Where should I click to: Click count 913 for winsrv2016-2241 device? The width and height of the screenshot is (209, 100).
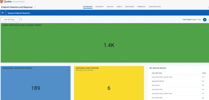point(203,77)
